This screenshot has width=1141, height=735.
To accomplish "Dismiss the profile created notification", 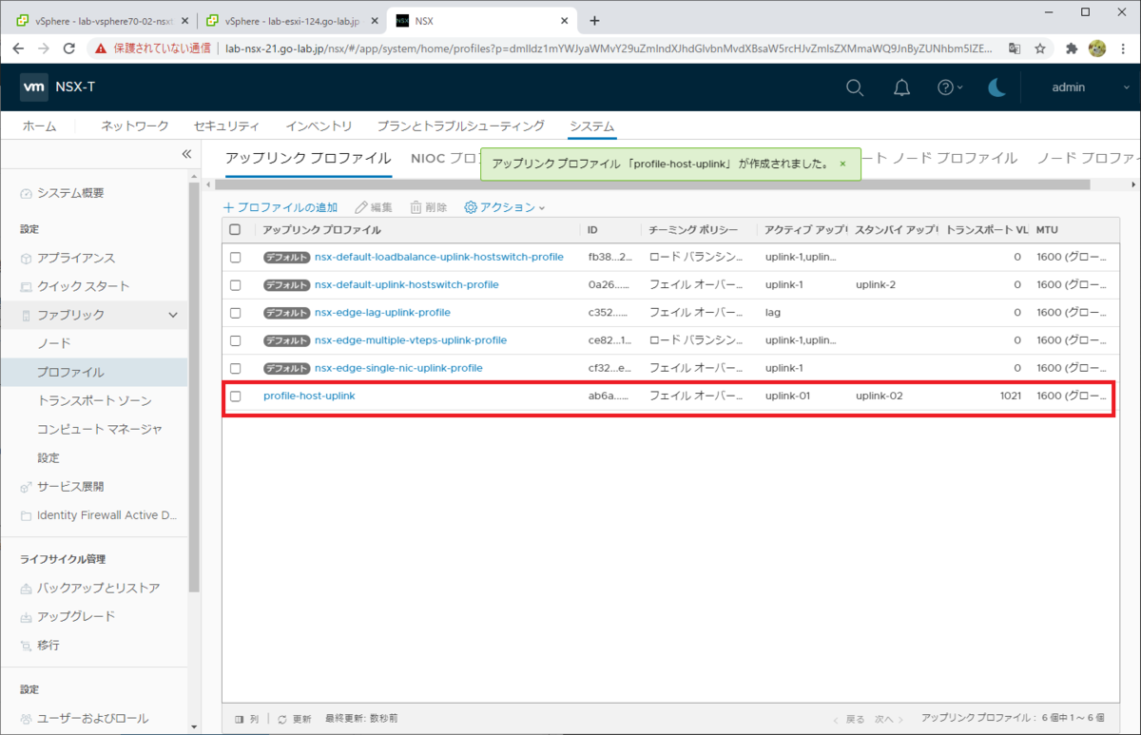I will pos(842,164).
